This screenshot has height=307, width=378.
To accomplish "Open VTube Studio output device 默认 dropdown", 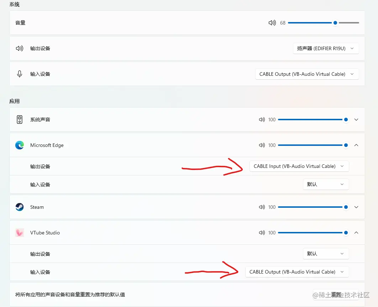I will pos(326,254).
